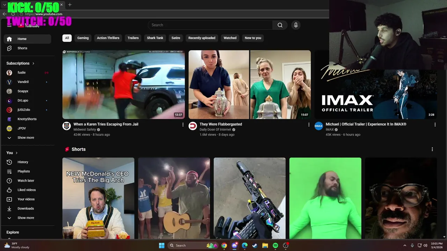Image resolution: width=447 pixels, height=251 pixels.
Task: Play They Were Flabbergasted thumbnail
Action: [250, 85]
